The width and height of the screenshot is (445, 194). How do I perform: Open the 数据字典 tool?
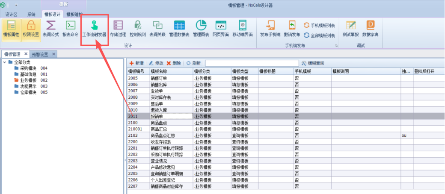[370, 28]
